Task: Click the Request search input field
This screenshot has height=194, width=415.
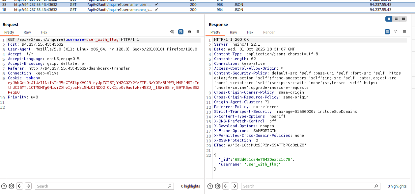Action: pyautogui.click(x=104, y=186)
